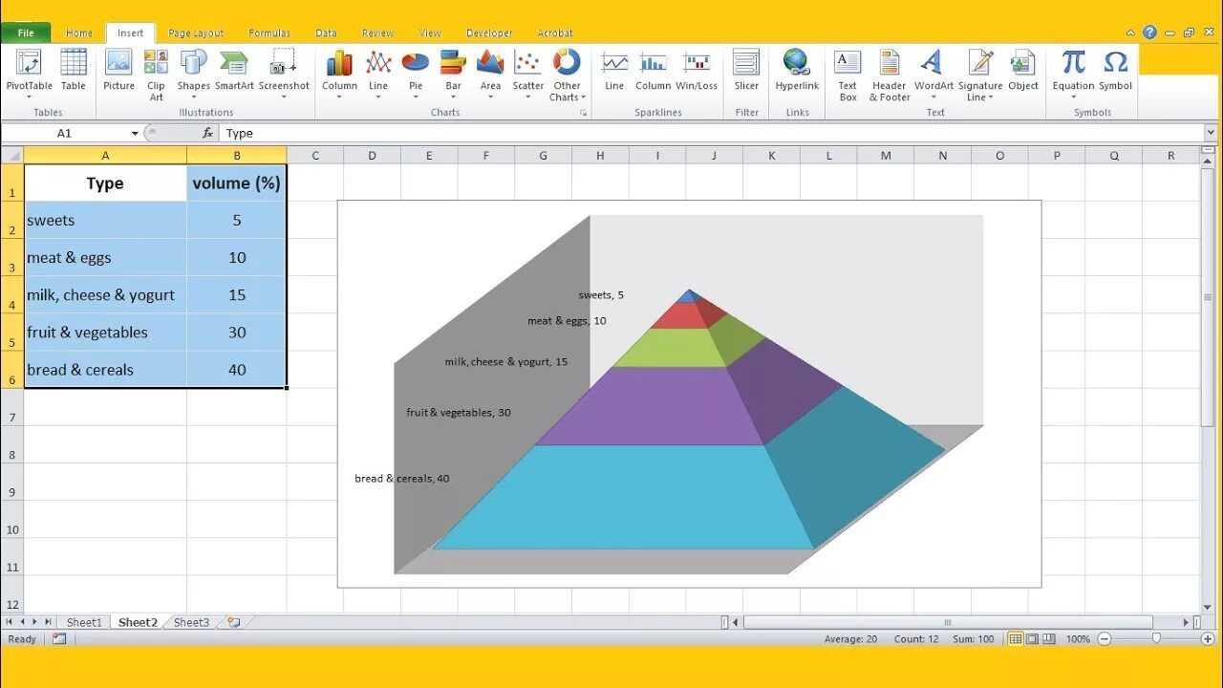The width and height of the screenshot is (1223, 688).
Task: Open Excel Help question mark
Action: (x=1149, y=32)
